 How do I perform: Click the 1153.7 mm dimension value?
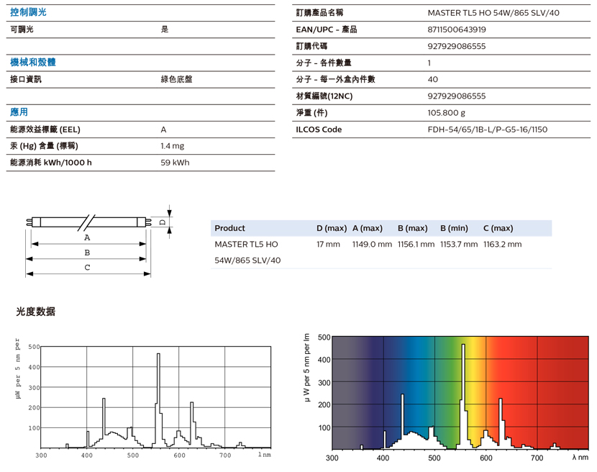click(x=459, y=244)
